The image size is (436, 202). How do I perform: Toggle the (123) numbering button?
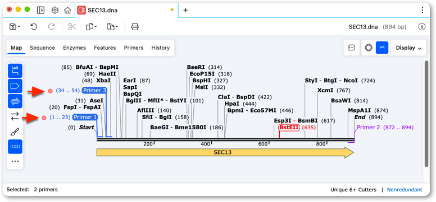click(x=15, y=147)
